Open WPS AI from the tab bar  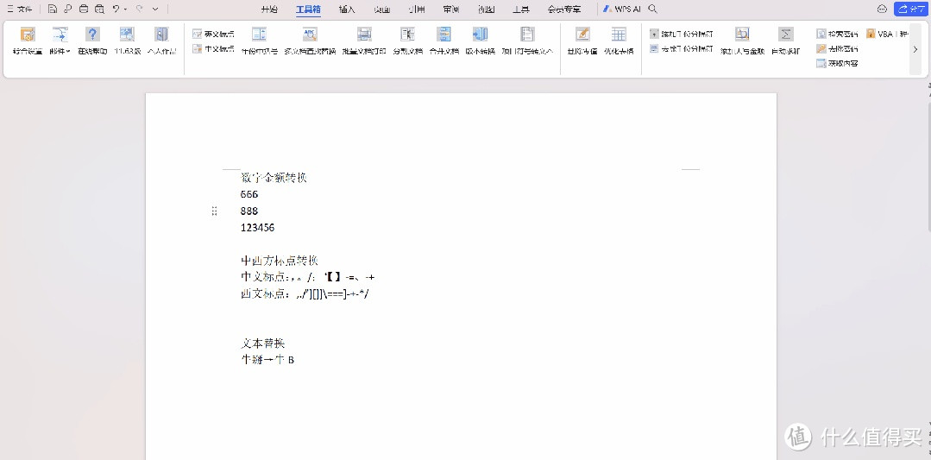click(621, 9)
